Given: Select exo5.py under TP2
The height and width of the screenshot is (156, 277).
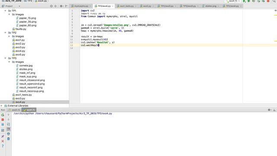Looking at the screenshot, I should click(x=20, y=55).
